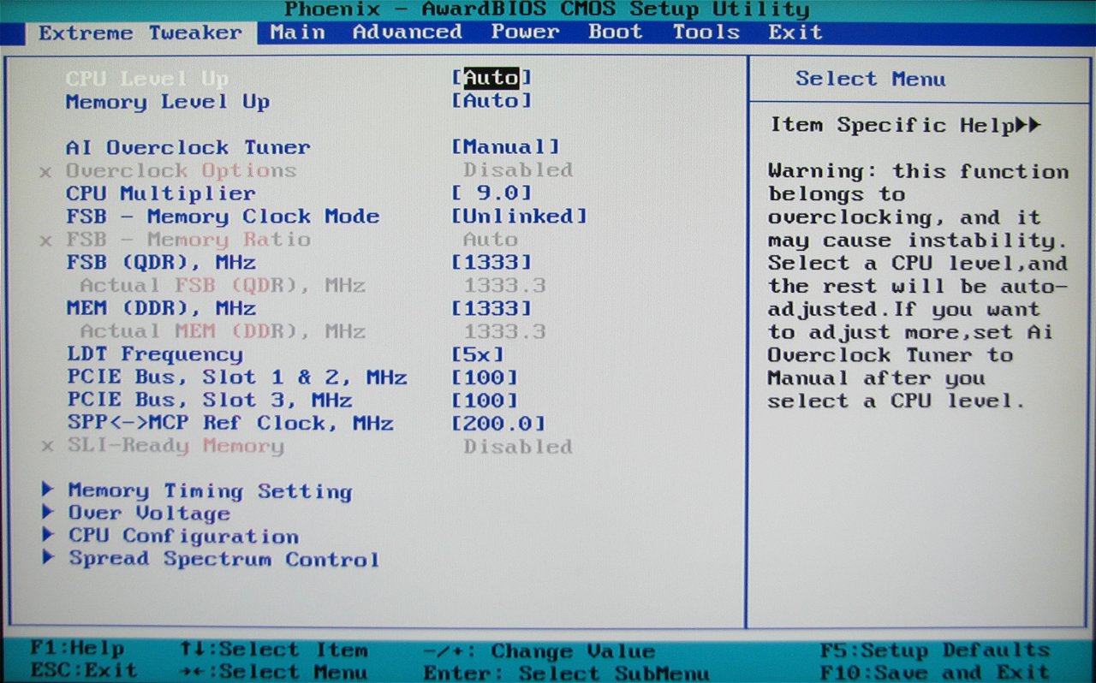Select the CPU Level Up label
Screen dimensions: 1096x683
[x=147, y=79]
